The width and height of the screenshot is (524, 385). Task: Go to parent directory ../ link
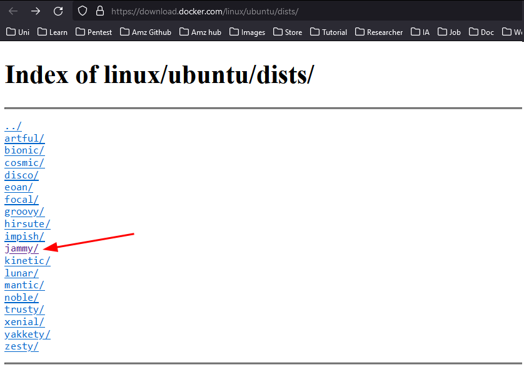click(13, 126)
